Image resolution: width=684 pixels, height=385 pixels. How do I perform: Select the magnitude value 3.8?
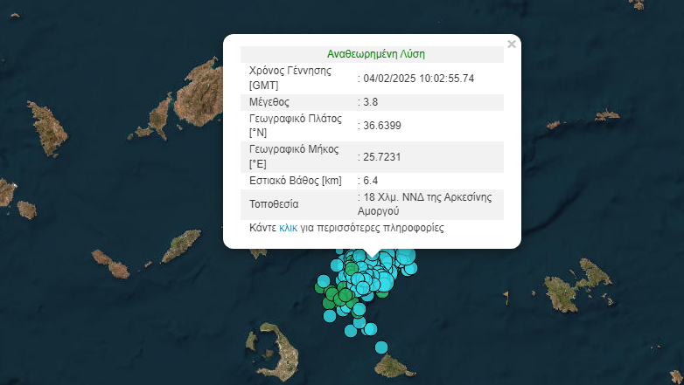pos(371,102)
